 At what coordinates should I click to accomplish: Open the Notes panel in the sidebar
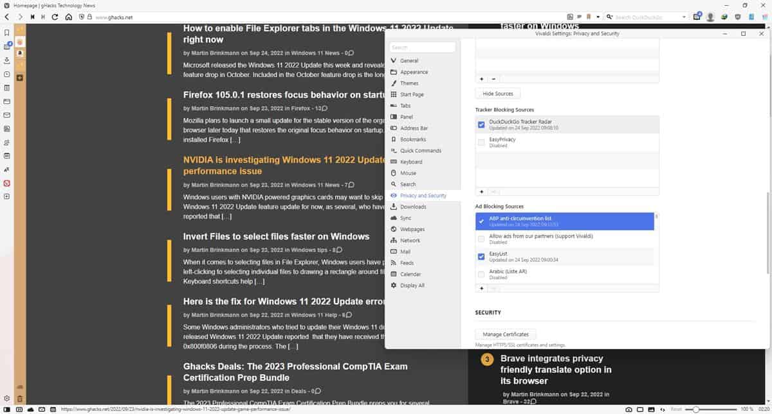click(x=6, y=87)
